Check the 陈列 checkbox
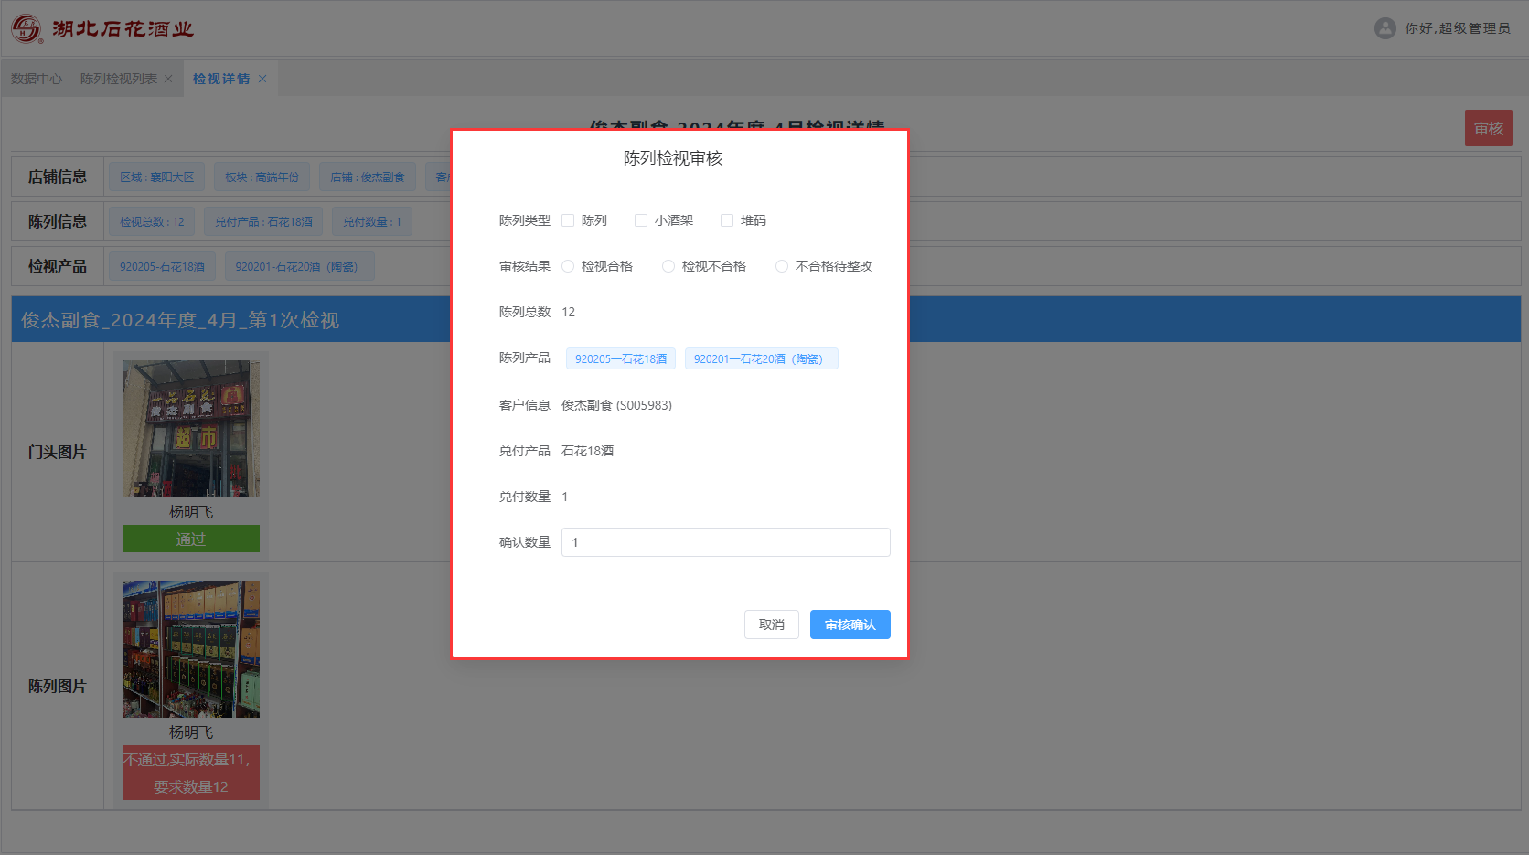 point(568,220)
